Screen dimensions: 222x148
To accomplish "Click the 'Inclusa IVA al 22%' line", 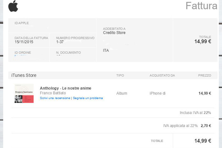I will point(195,113).
